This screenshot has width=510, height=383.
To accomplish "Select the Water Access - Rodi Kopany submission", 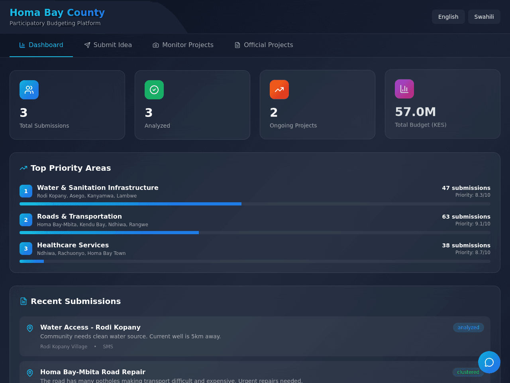I will [255, 336].
